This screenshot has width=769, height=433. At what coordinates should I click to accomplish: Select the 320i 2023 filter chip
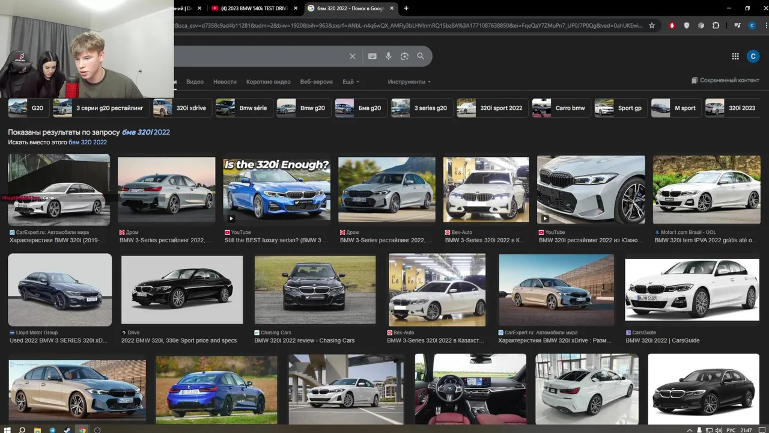[x=733, y=108]
